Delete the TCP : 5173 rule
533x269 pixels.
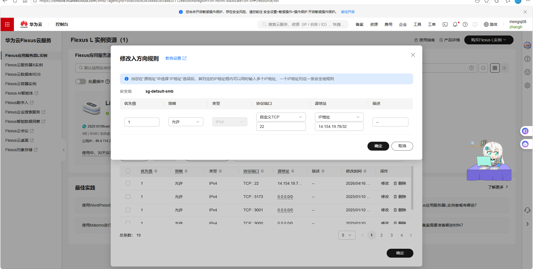click(x=400, y=197)
